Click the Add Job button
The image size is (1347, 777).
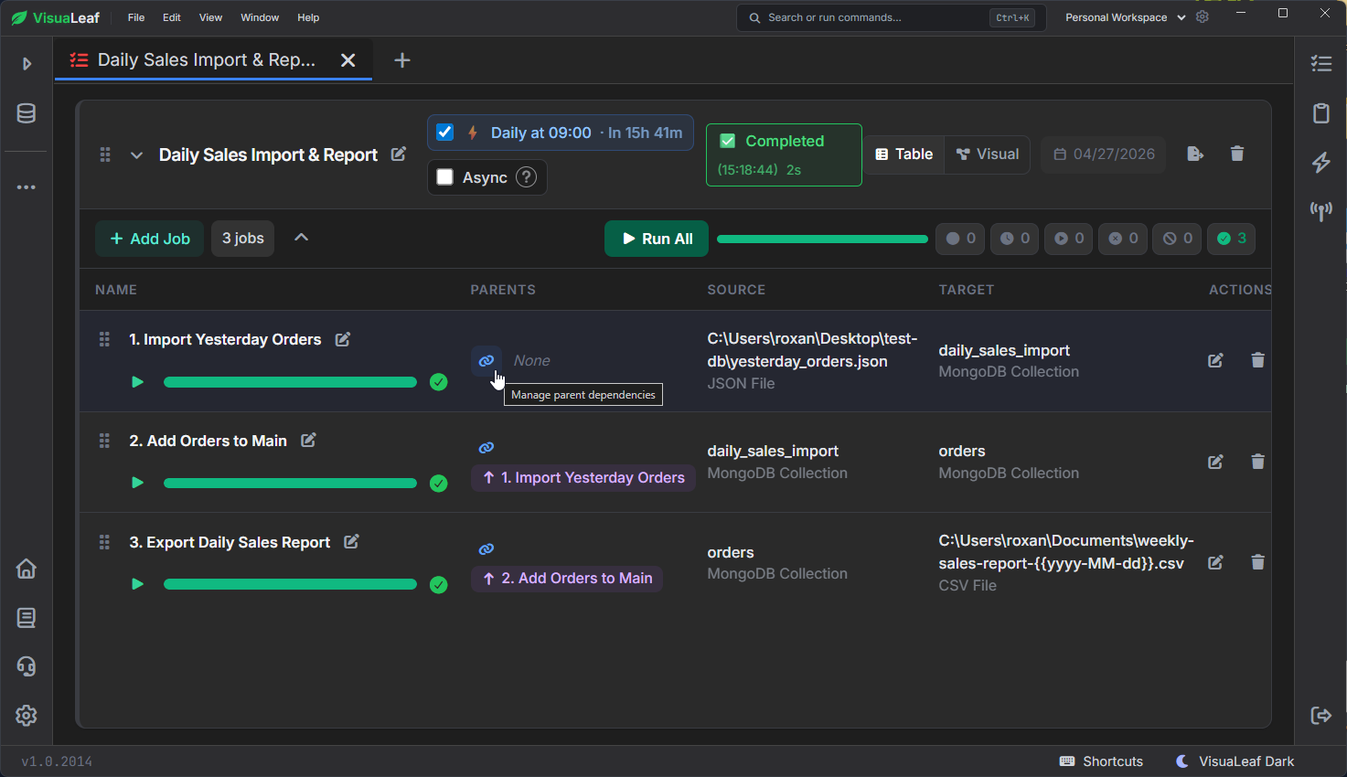(x=150, y=239)
